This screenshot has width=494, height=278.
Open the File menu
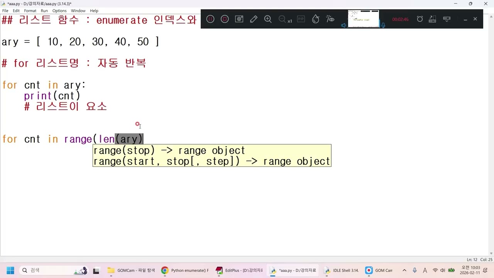pos(5,11)
